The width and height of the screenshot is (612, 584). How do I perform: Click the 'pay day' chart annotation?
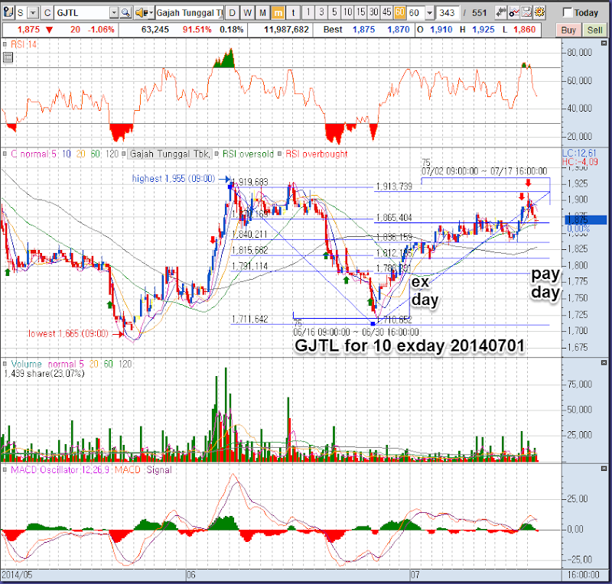[545, 284]
